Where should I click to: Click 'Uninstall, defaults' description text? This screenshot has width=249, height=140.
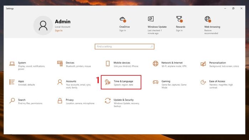coord(26,85)
